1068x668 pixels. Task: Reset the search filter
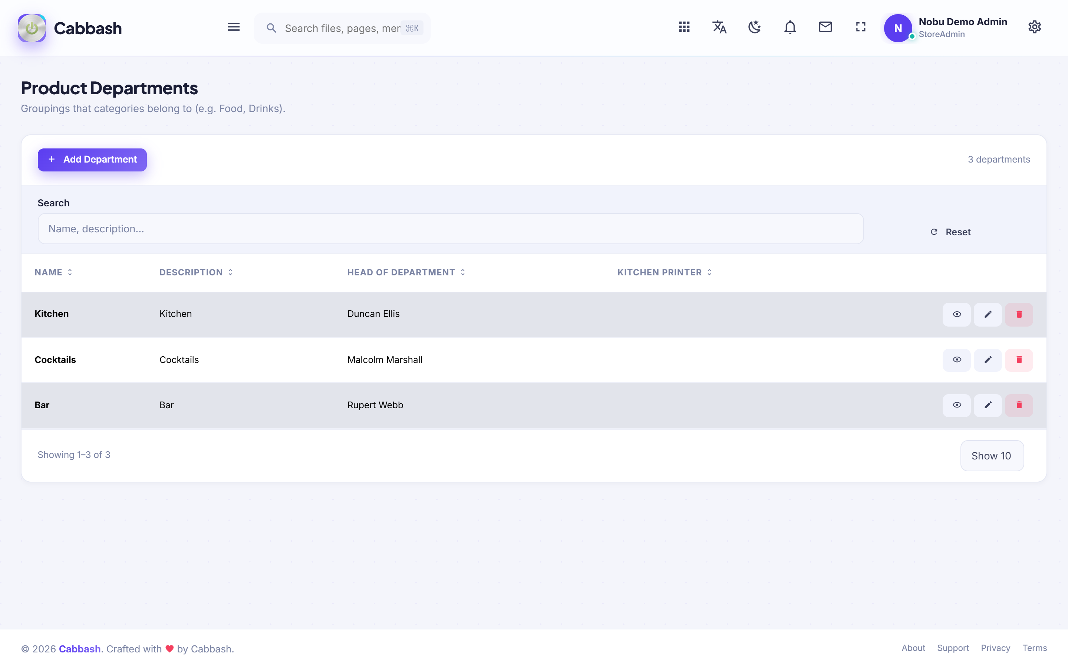click(x=950, y=232)
